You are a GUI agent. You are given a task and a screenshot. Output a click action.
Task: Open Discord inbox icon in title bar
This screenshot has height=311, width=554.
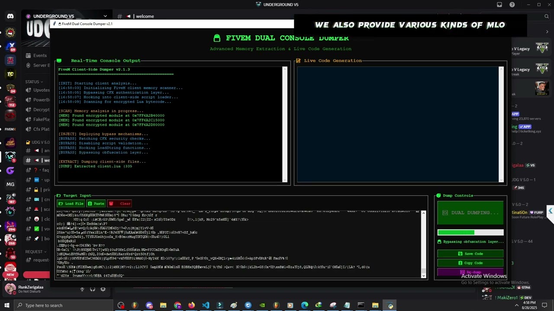point(499,5)
